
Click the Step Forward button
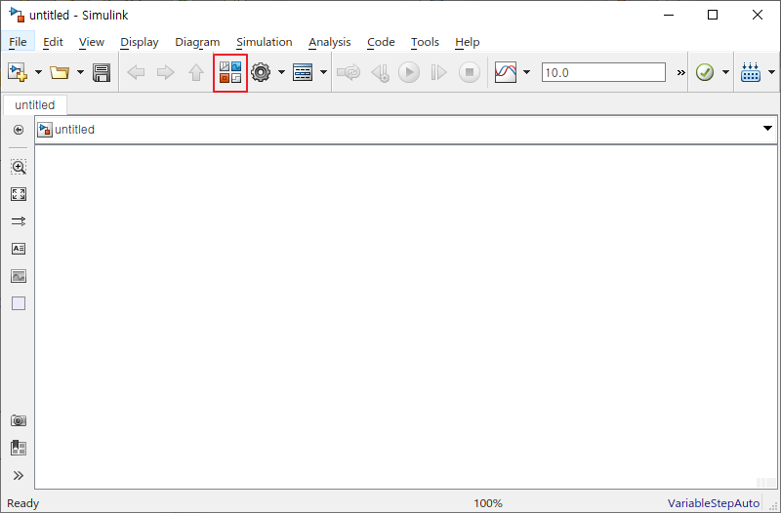[x=438, y=72]
